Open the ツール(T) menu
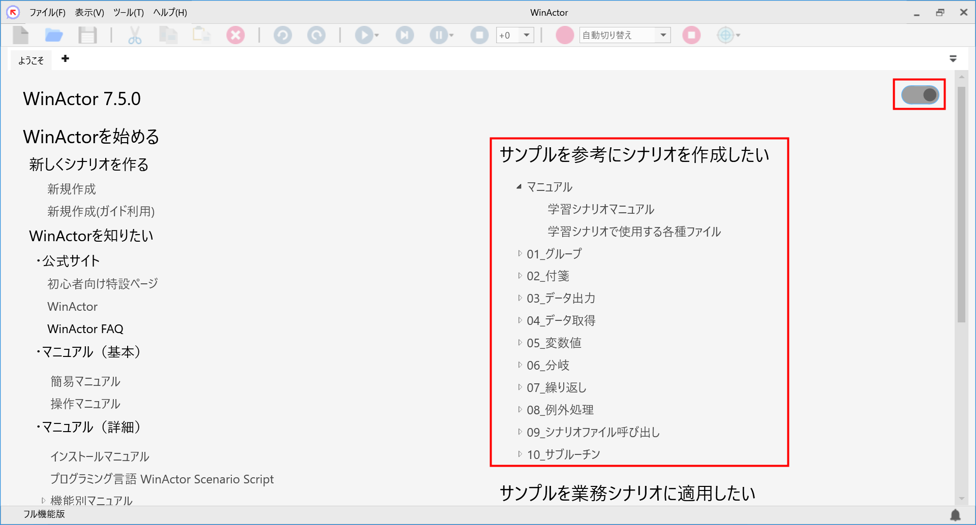The height and width of the screenshot is (525, 976). [x=129, y=12]
